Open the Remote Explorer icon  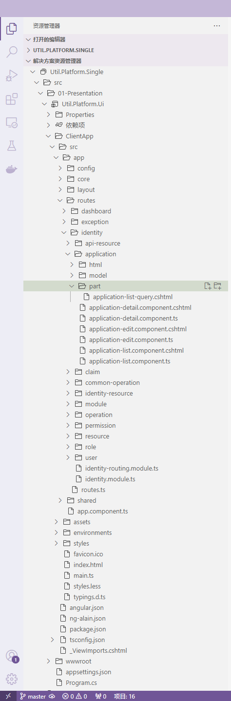pos(12,122)
